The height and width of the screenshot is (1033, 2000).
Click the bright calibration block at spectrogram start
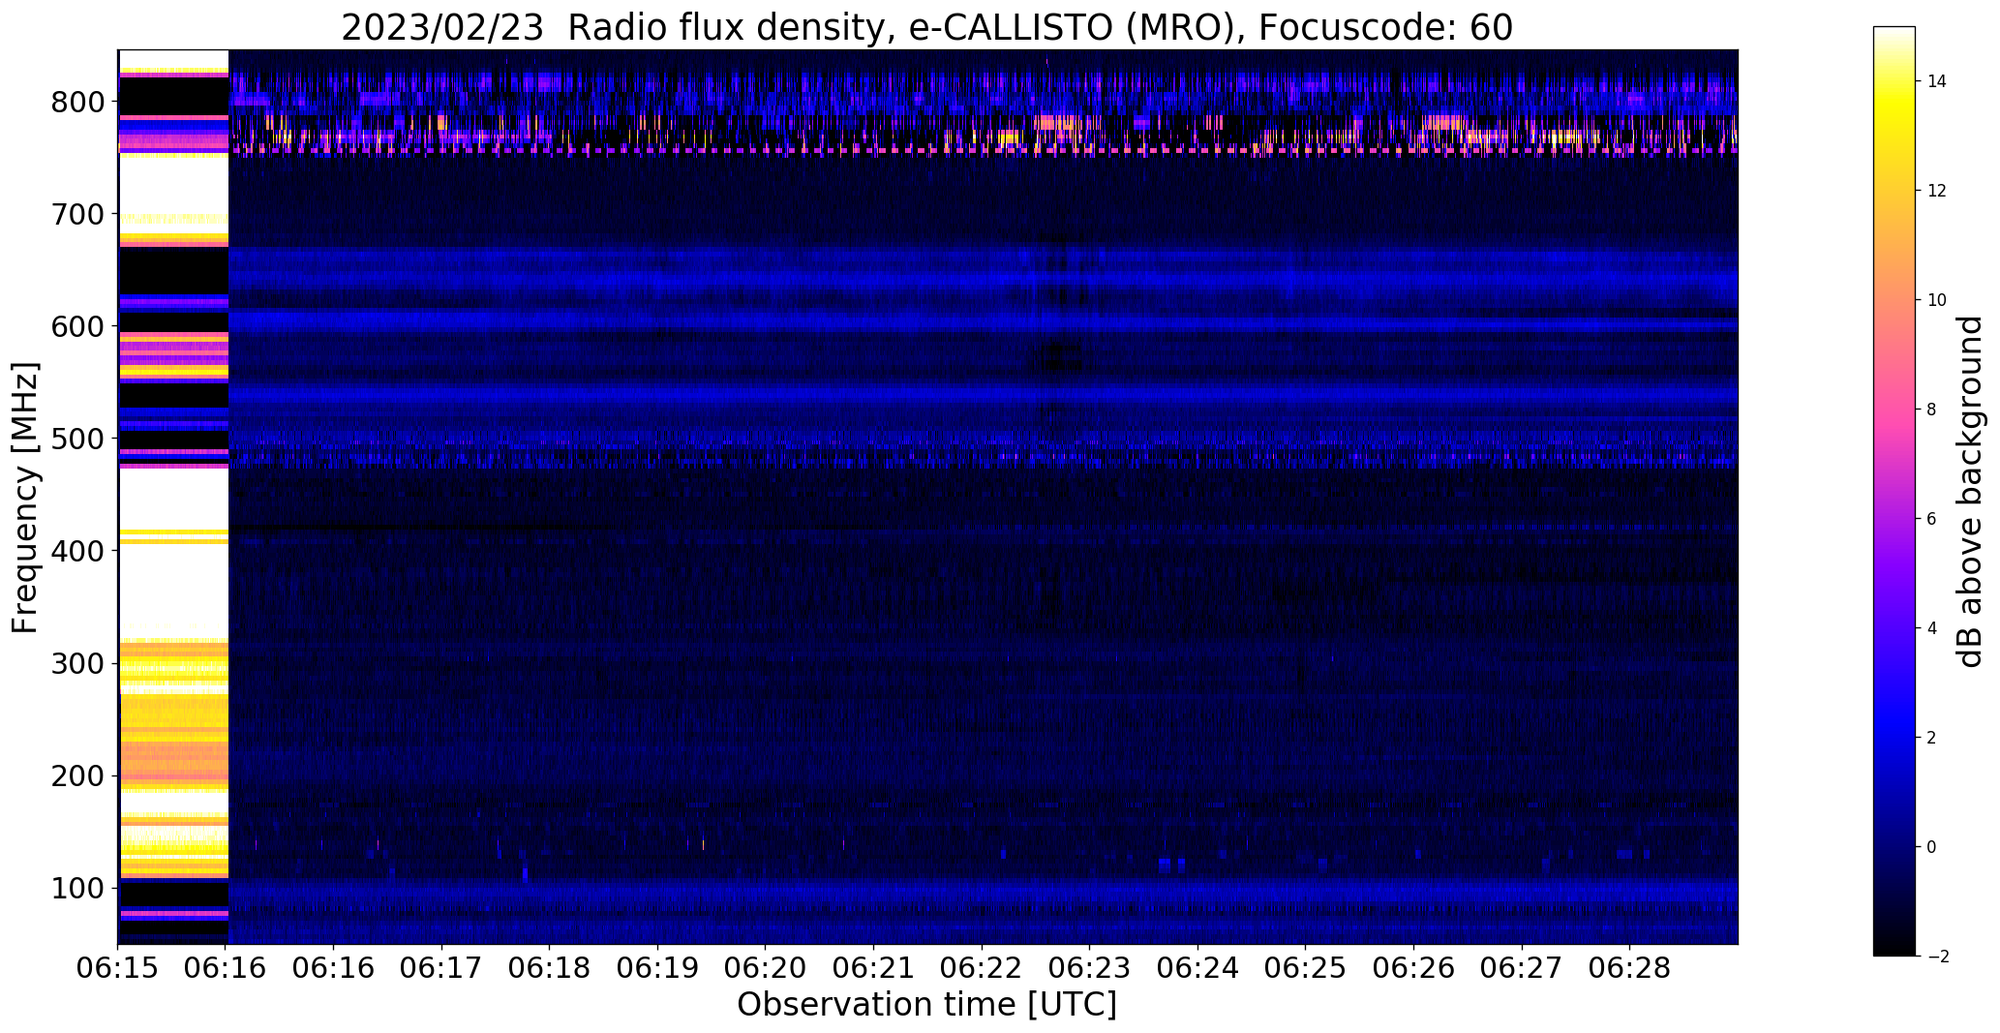pyautogui.click(x=173, y=497)
